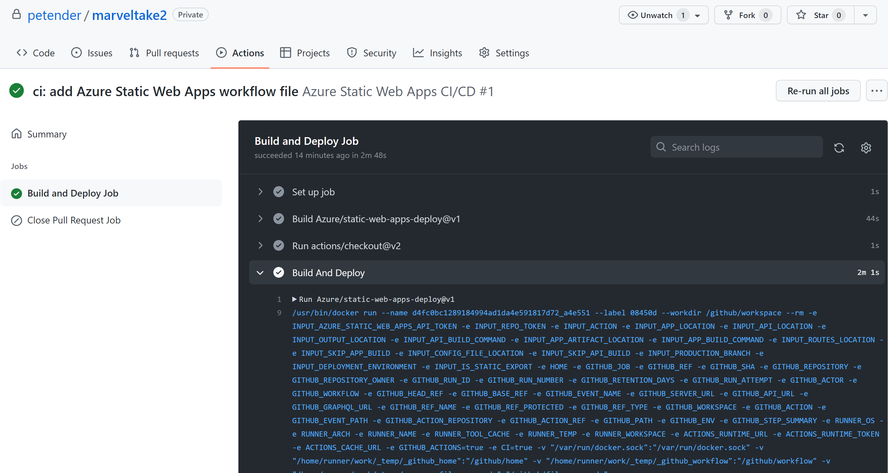This screenshot has width=888, height=473.
Task: Collapse the Build And Deploy step
Action: (260, 273)
